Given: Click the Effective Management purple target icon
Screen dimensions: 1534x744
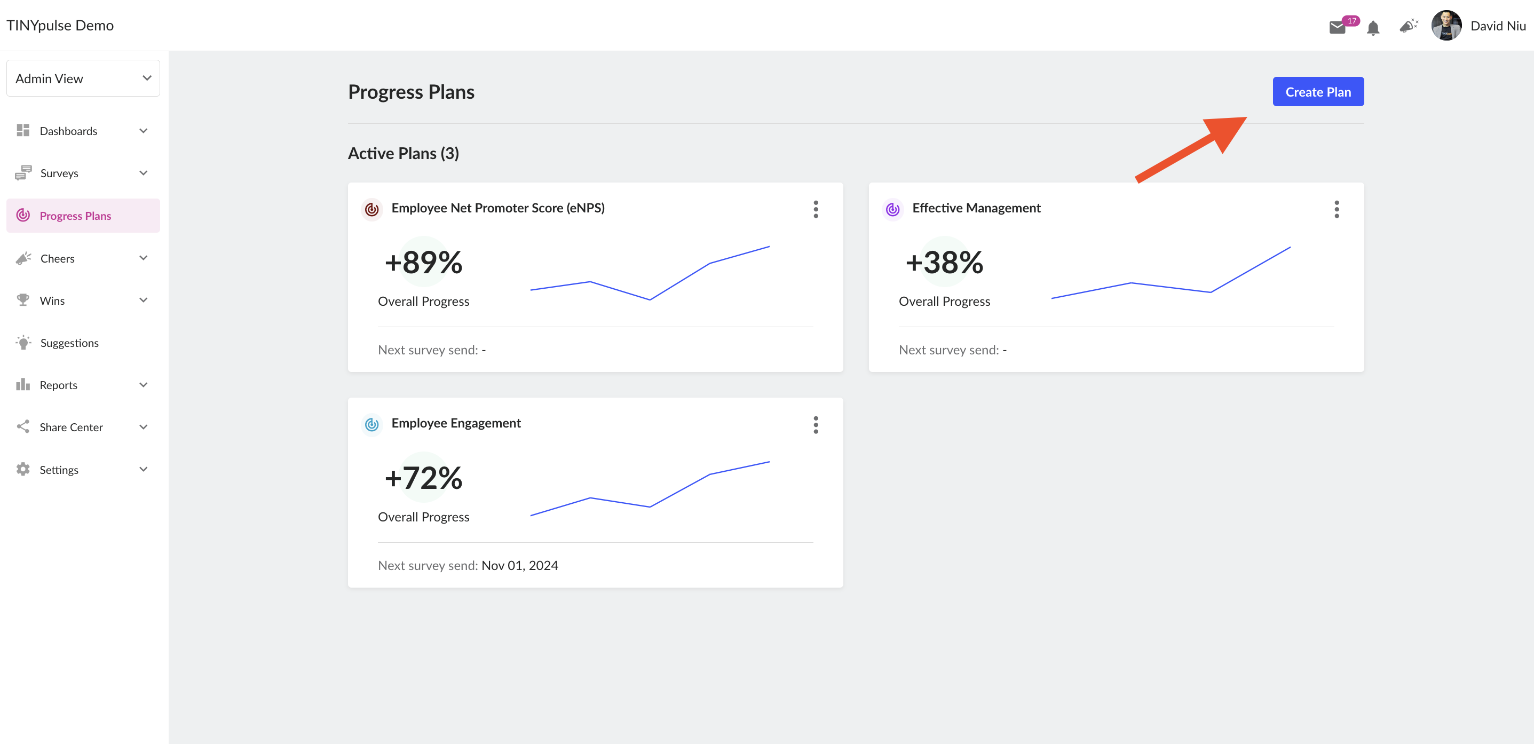Looking at the screenshot, I should (892, 209).
